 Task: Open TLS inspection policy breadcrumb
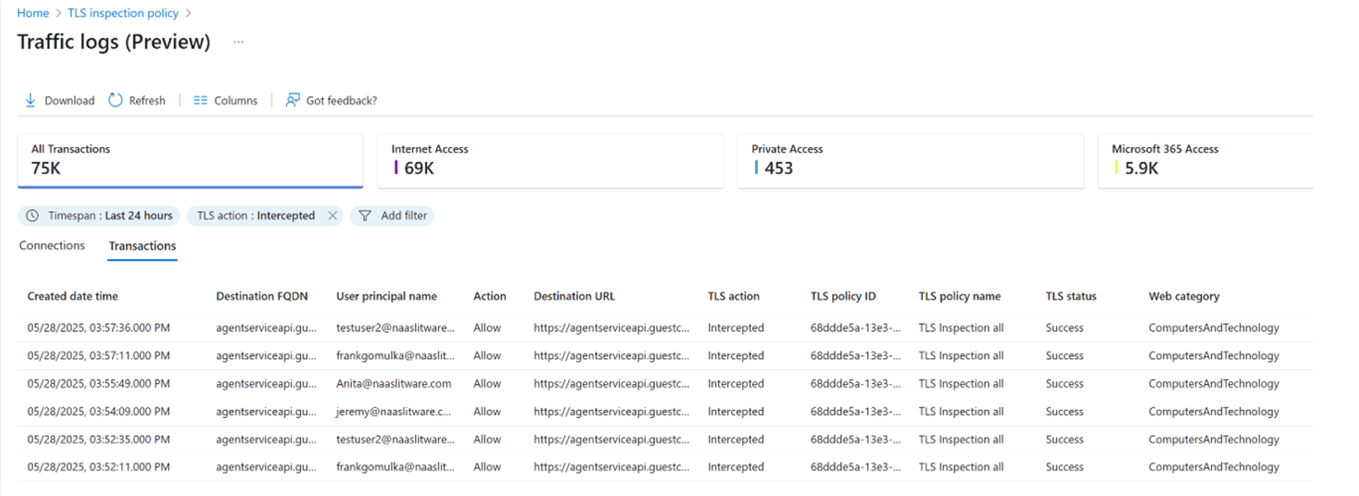pyautogui.click(x=123, y=13)
